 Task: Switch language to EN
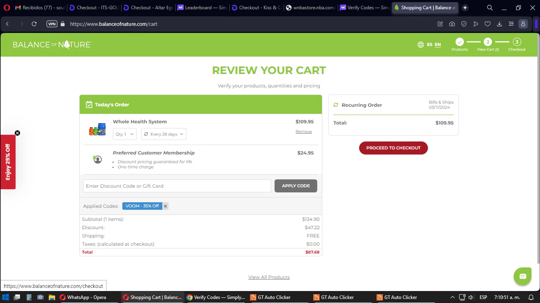point(438,45)
